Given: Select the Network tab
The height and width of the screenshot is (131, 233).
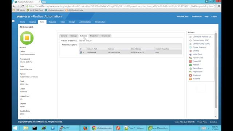Looking at the screenshot, I should click(83, 36).
